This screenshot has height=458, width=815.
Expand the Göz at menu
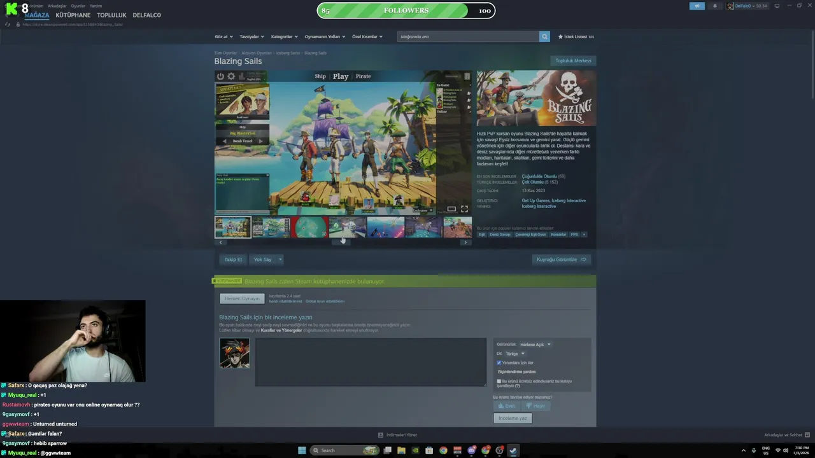coord(223,37)
